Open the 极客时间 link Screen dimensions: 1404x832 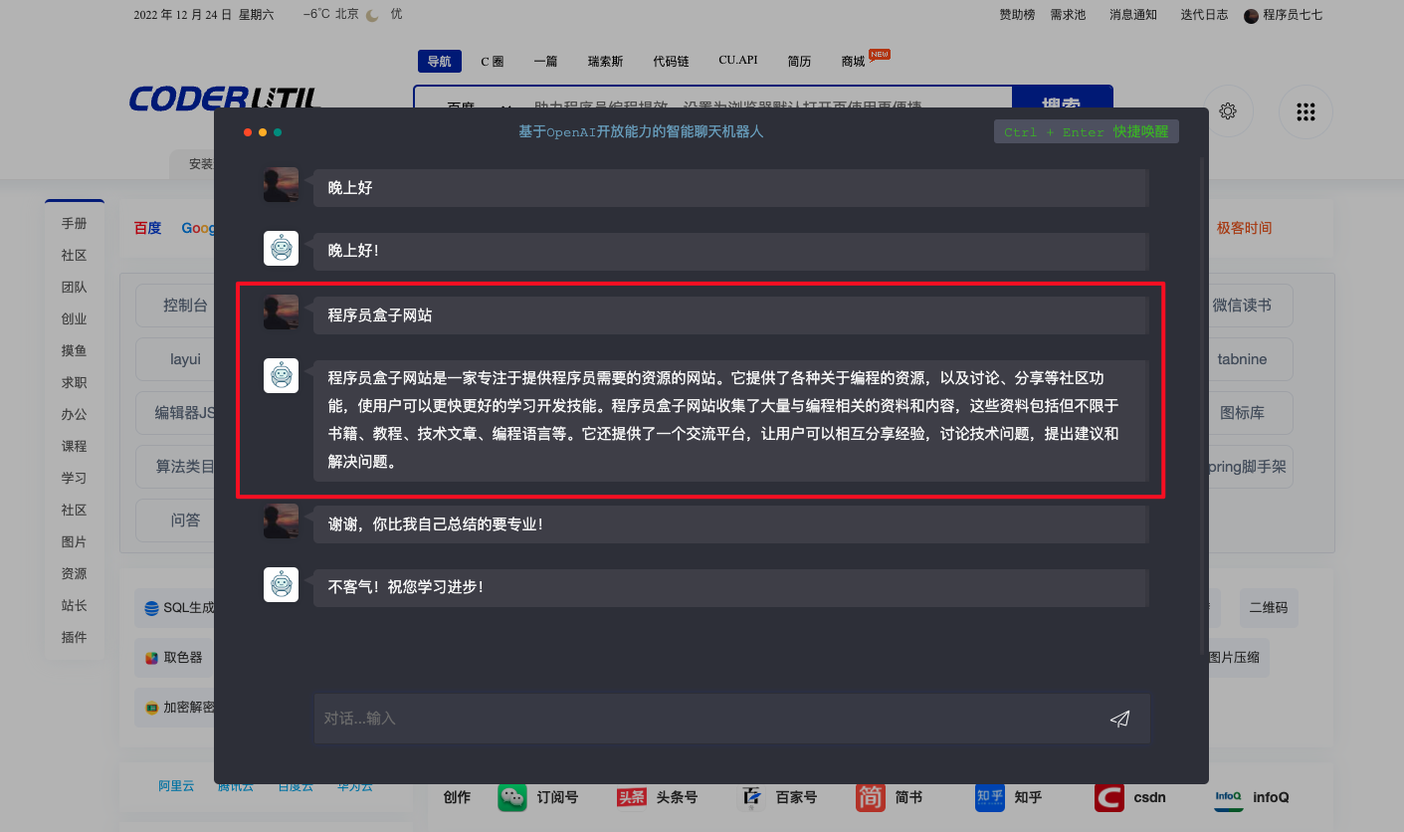(1244, 228)
